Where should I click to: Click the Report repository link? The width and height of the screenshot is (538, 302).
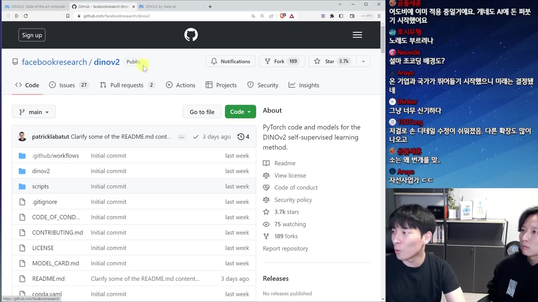pos(285,248)
